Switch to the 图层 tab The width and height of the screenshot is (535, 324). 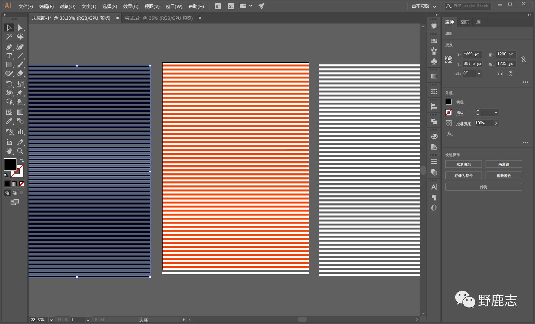pyautogui.click(x=465, y=22)
